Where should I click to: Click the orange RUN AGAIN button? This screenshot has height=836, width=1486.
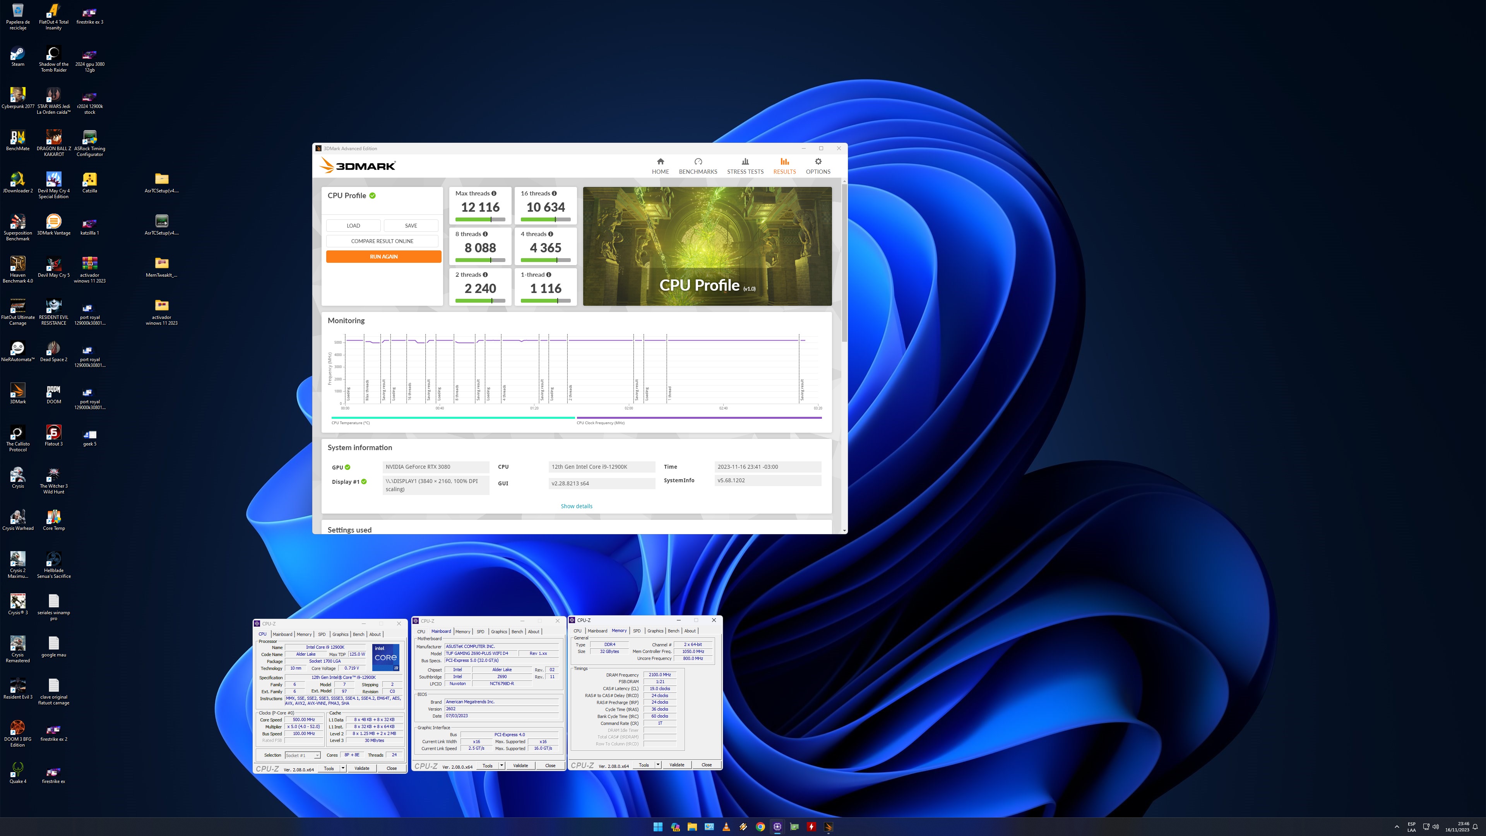pos(383,257)
